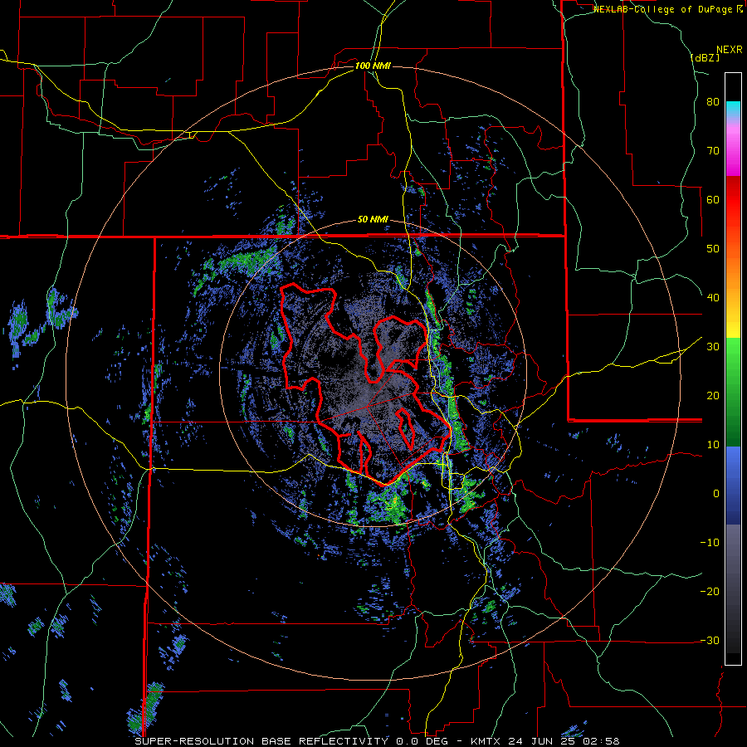Screen dimensions: 747x747
Task: Click the 80 value on dBZ scale
Action: (x=713, y=102)
